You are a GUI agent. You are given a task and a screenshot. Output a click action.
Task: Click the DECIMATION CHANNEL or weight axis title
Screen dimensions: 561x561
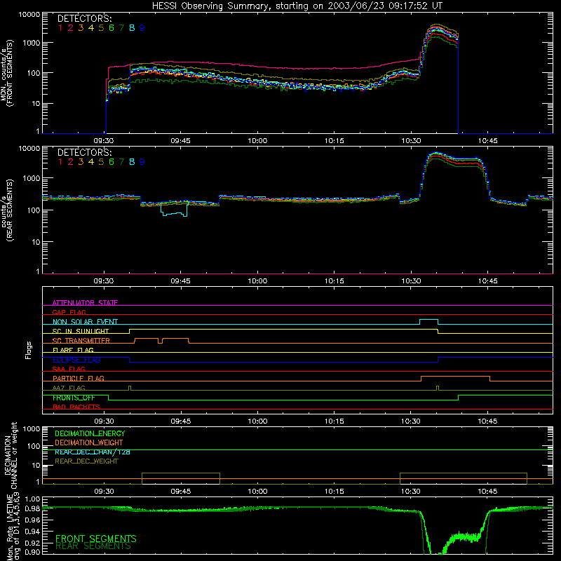point(11,455)
